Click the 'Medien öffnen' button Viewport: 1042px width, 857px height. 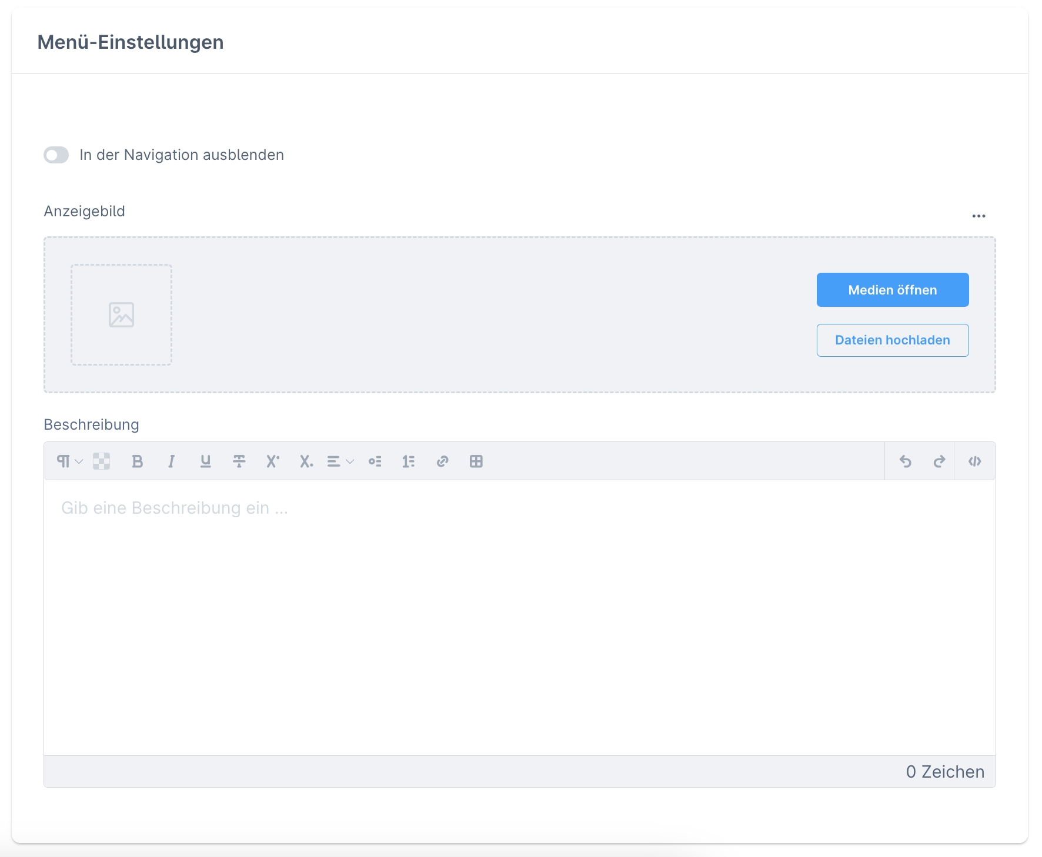tap(892, 290)
